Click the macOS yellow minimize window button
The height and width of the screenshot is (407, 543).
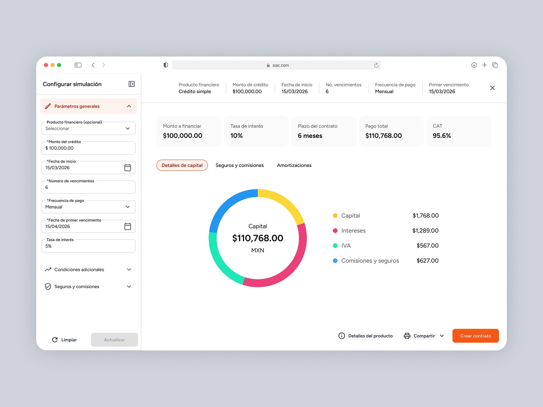[x=52, y=65]
